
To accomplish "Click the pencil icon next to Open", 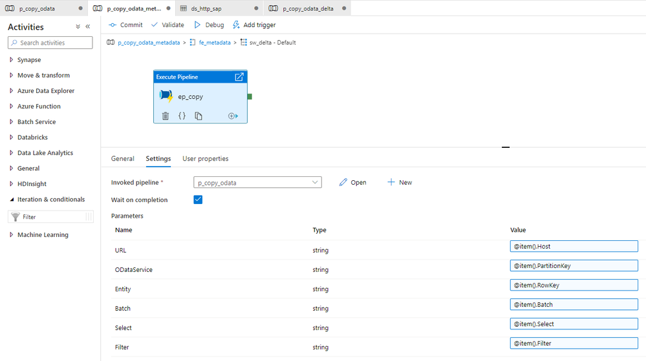I will pos(343,182).
